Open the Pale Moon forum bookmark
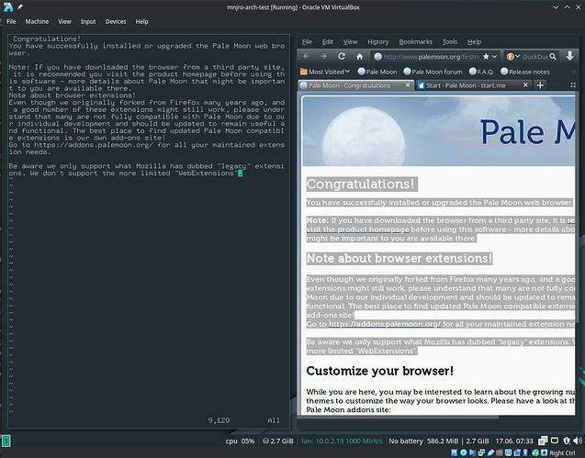The height and width of the screenshot is (458, 585). pos(433,72)
